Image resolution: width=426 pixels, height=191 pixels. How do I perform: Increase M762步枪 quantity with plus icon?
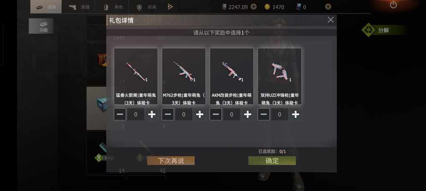200,114
